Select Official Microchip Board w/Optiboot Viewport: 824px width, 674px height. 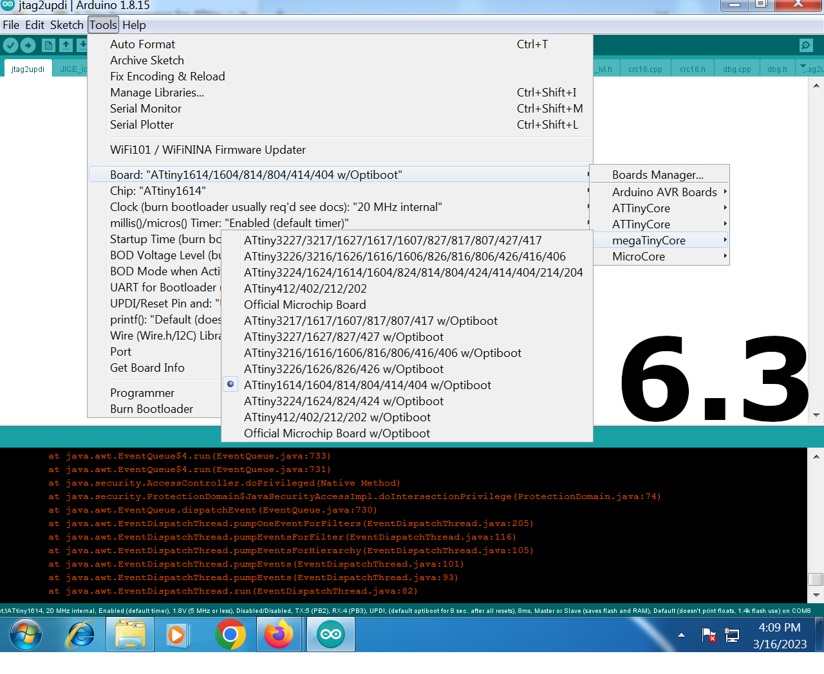[407, 433]
